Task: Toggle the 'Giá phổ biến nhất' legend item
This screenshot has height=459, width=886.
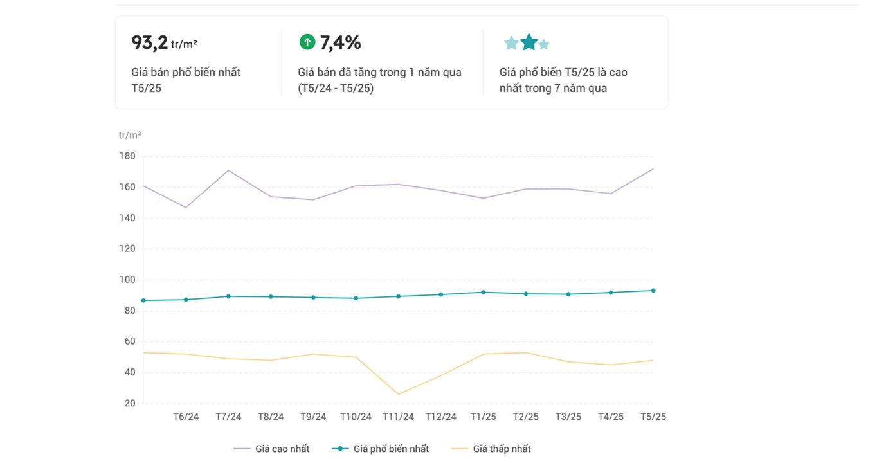Action: click(x=381, y=449)
